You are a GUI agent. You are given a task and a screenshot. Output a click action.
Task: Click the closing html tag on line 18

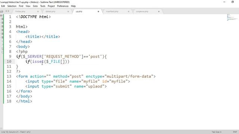24,101
